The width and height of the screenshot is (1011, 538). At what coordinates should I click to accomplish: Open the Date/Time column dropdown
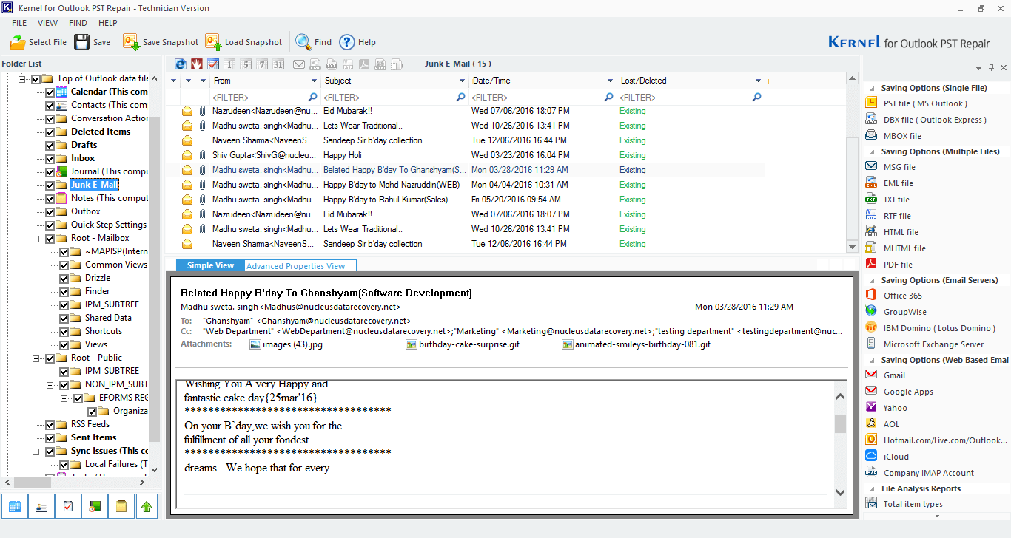pyautogui.click(x=611, y=80)
